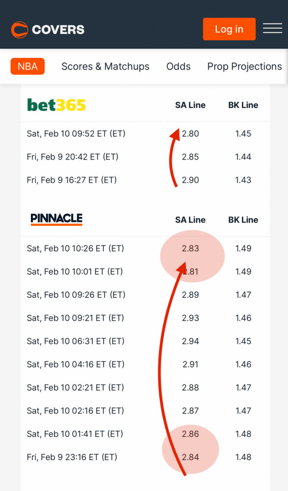The width and height of the screenshot is (288, 491).
Task: Click the bet365 logo
Action: tap(56, 105)
